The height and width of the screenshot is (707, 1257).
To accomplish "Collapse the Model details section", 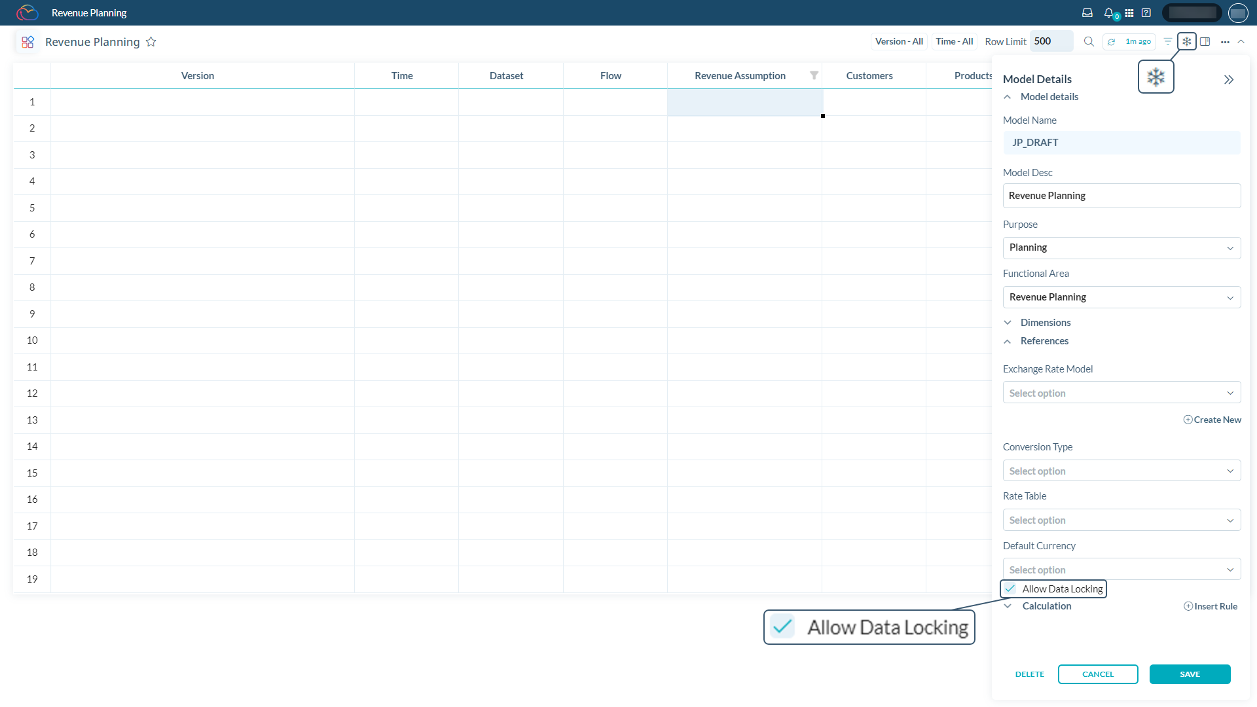I will click(1008, 97).
